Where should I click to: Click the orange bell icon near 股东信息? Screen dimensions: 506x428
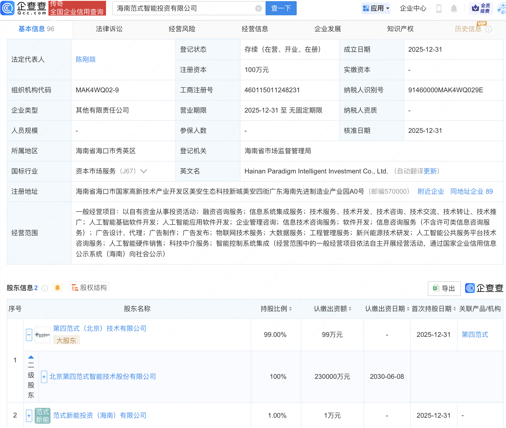tap(58, 288)
